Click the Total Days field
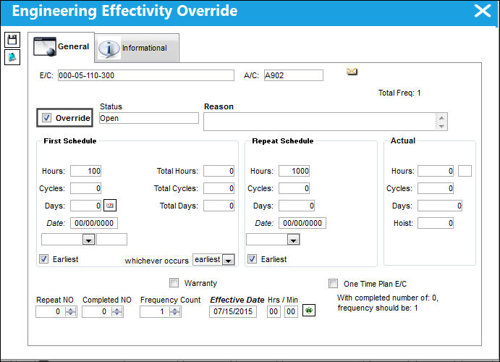 coord(219,206)
